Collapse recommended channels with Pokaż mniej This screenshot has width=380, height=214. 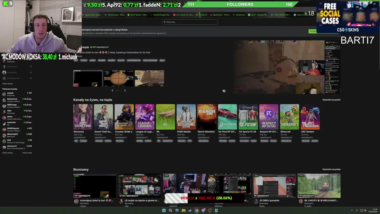pos(27,153)
